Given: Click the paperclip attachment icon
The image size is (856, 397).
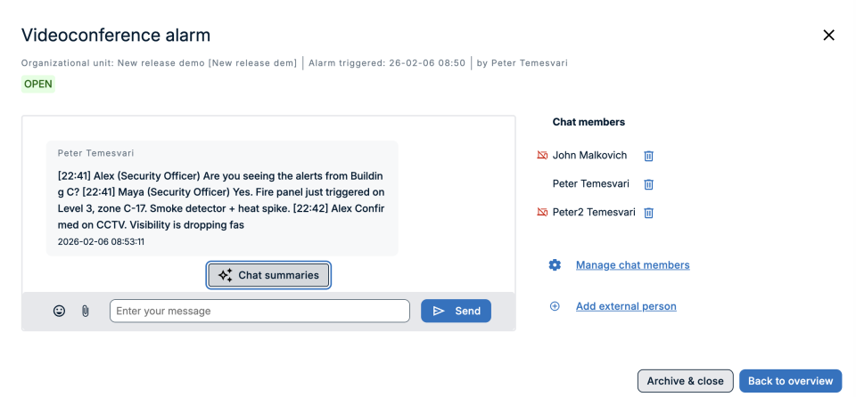Looking at the screenshot, I should click(x=86, y=311).
